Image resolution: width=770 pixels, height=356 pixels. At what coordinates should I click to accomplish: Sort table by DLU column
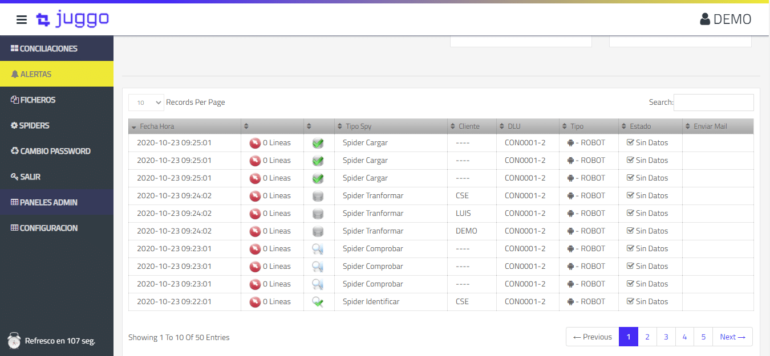tap(528, 126)
